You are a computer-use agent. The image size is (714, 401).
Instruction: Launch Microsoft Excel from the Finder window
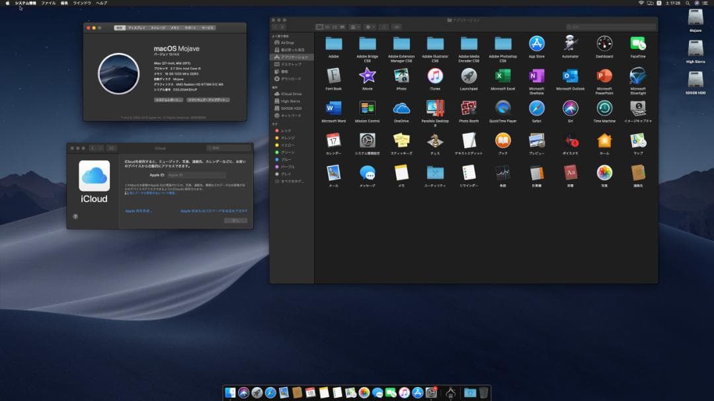(503, 76)
